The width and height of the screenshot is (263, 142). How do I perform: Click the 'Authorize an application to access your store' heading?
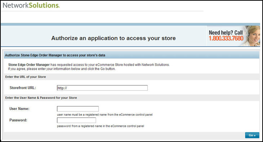113,38
